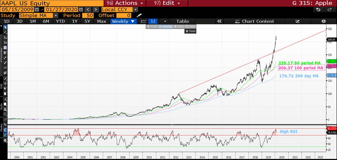337x160 pixels.
Task: Select the R regression tool in Favorites
Action: (x=5, y=53)
